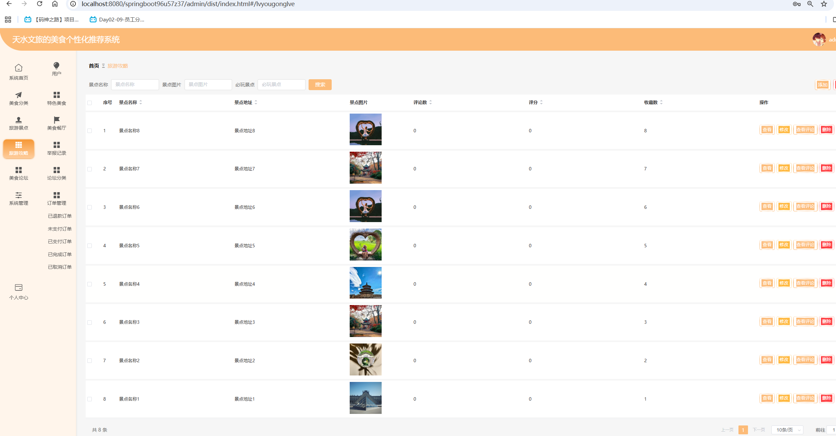Open the 系统首页 home icon
Image resolution: width=836 pixels, height=436 pixels.
pyautogui.click(x=19, y=68)
